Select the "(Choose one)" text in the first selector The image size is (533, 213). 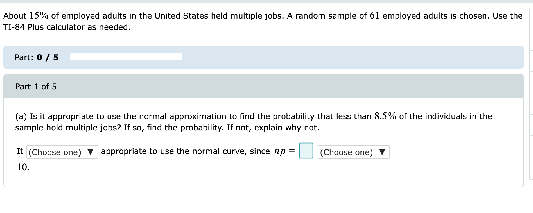(x=55, y=152)
